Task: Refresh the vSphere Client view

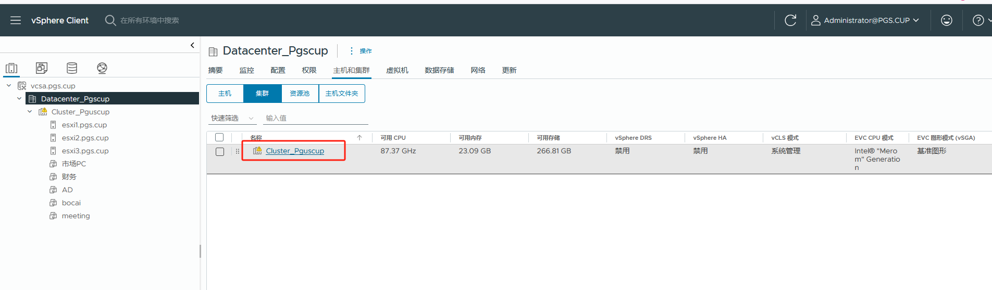Action: [790, 20]
